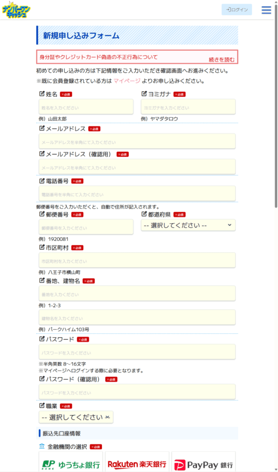The width and height of the screenshot is (278, 472).
Task: Click the bank icon beside 金融機関の選択
Action: (42, 446)
